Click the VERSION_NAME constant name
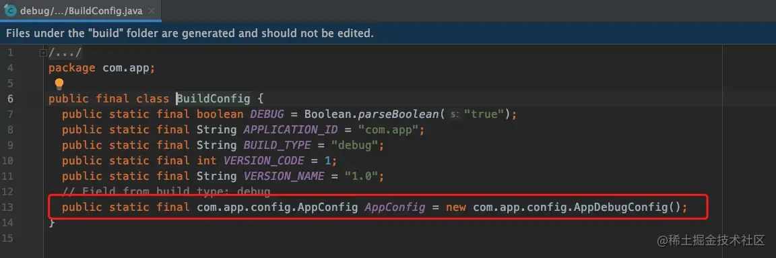Image resolution: width=776 pixels, height=258 pixels. [x=284, y=176]
